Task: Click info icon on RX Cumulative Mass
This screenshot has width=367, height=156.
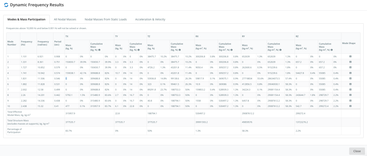Action: (x=232, y=50)
